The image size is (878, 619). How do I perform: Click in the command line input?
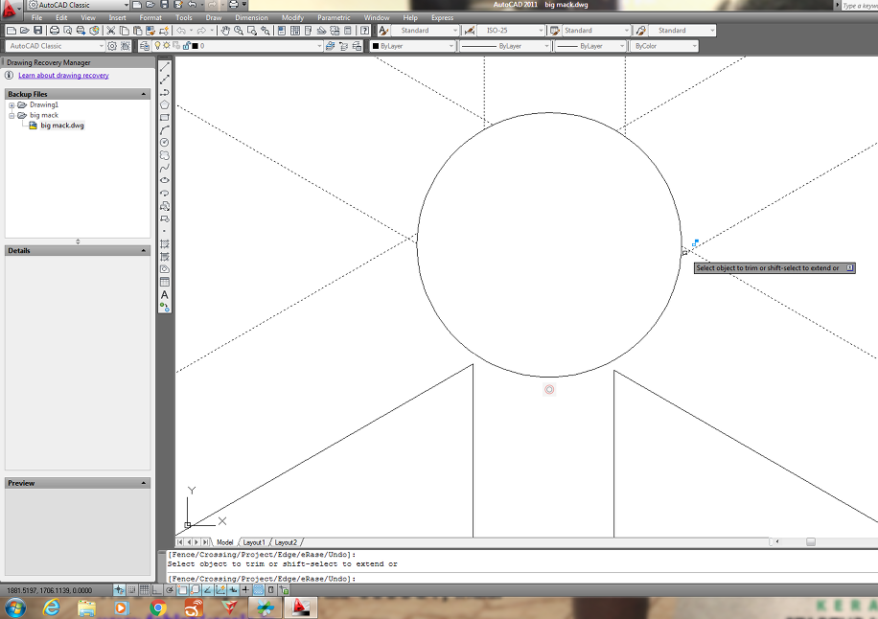(x=520, y=579)
